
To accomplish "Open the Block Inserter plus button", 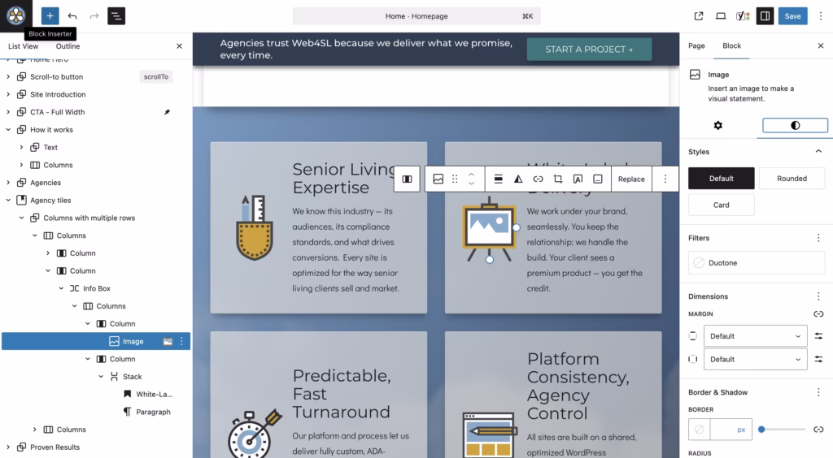I will point(50,15).
